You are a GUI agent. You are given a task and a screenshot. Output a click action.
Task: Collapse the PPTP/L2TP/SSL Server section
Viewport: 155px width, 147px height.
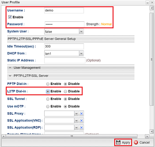pyautogui.click(x=71, y=76)
